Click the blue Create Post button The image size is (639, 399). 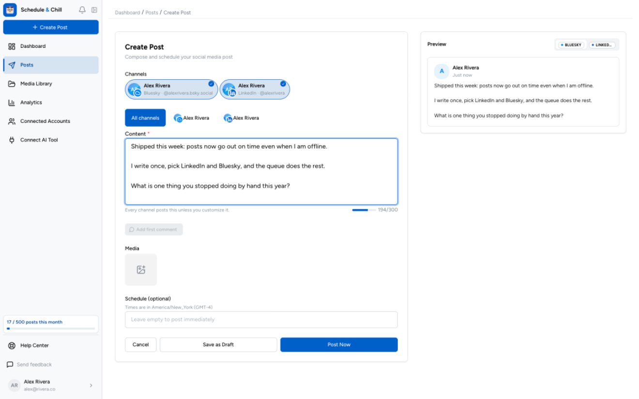[51, 27]
